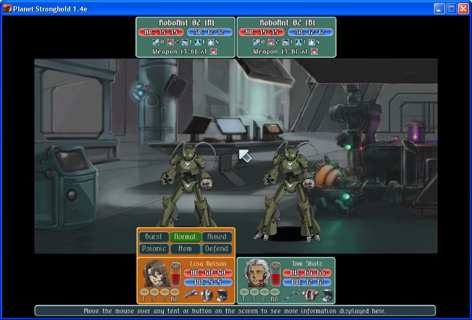
Task: Click Lisa Nelson's armor icon
Action: click(206, 296)
